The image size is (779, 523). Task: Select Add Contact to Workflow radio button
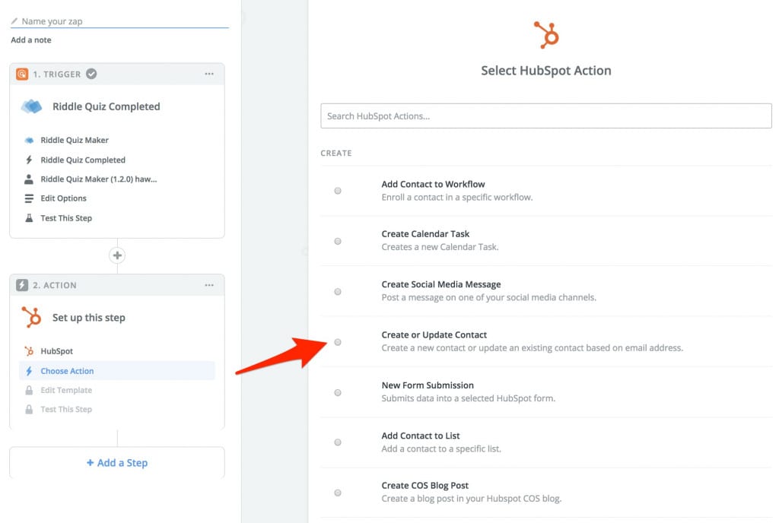click(x=338, y=191)
